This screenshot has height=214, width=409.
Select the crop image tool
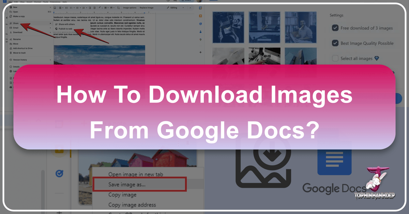119,7
